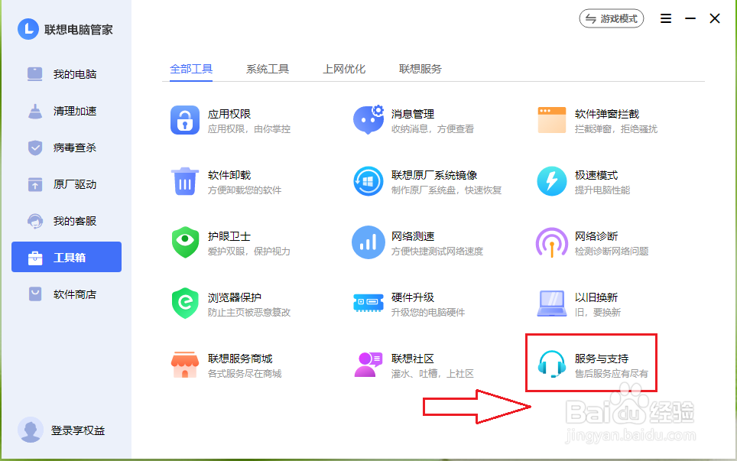This screenshot has height=461, width=737.
Task: Go to 我的电脑 label in sidebar
Action: pos(75,74)
